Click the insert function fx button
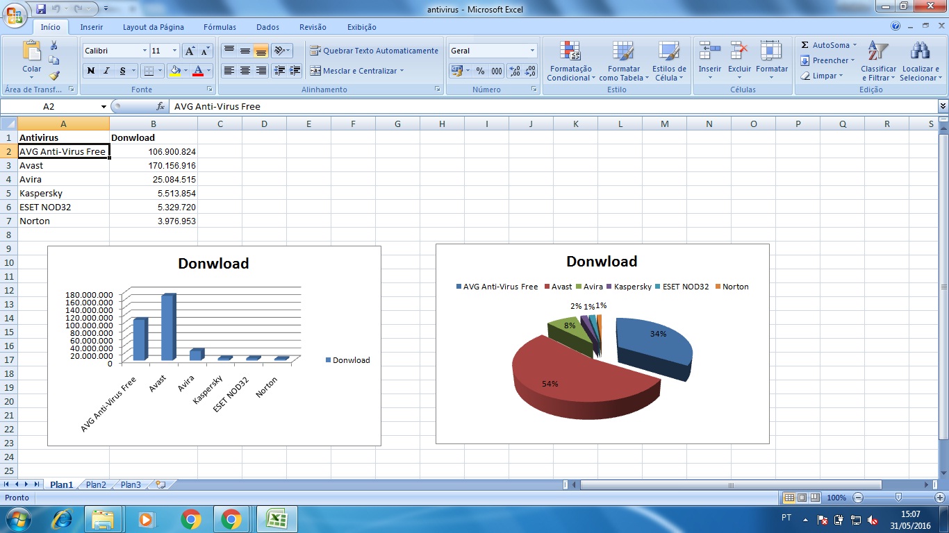949x533 pixels. (x=160, y=107)
